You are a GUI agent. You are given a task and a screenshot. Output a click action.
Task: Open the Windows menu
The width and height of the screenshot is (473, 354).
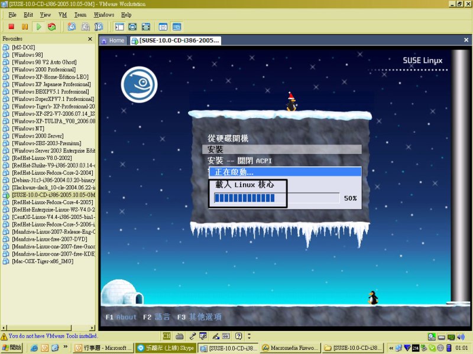104,14
